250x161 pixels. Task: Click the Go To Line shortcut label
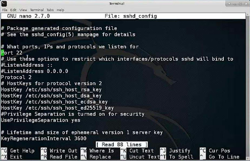pyautogui.click(x=224, y=157)
